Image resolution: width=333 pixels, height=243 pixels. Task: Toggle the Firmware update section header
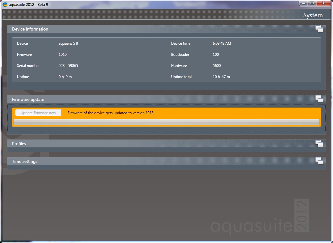[167, 99]
